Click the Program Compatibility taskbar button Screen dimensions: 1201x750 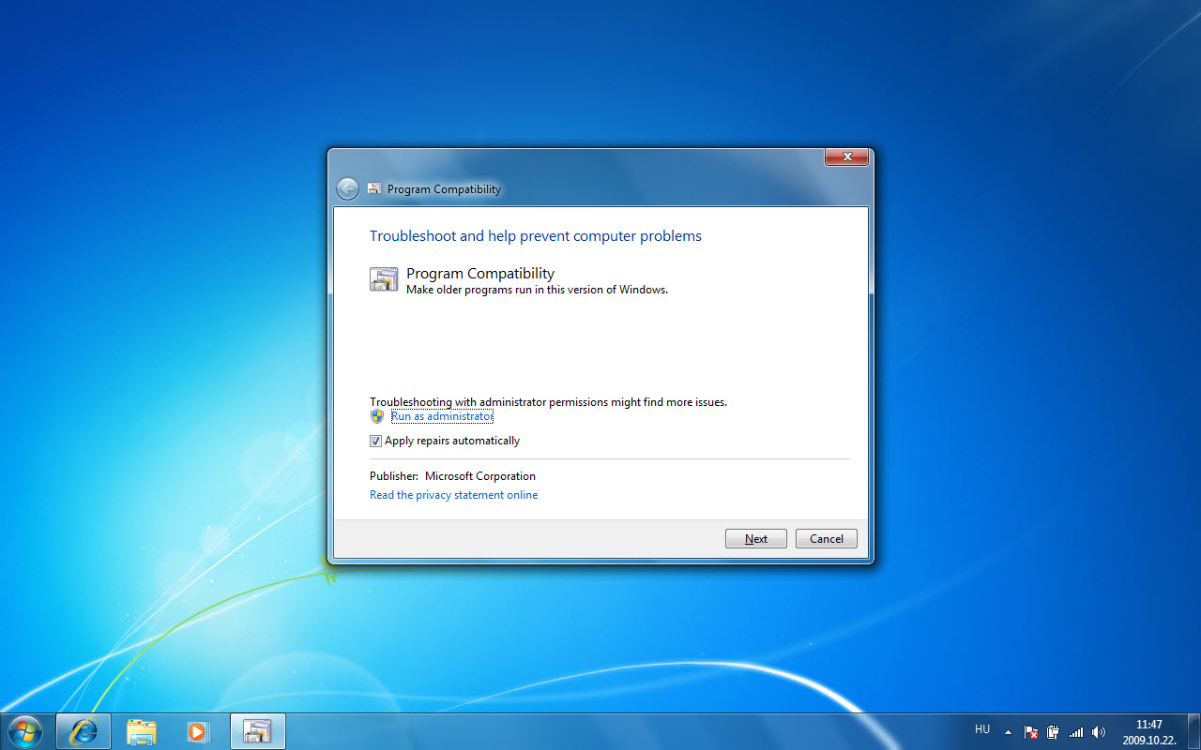(257, 731)
